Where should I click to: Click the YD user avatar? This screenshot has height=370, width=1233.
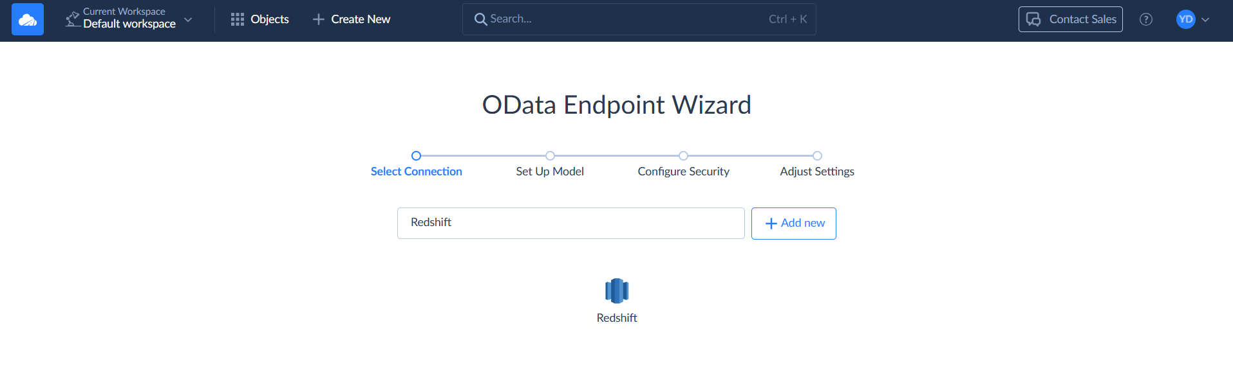click(1185, 19)
